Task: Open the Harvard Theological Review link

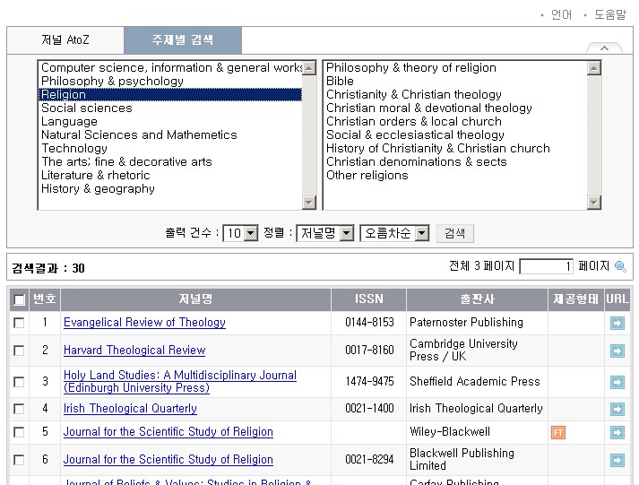Action: pyautogui.click(x=134, y=351)
